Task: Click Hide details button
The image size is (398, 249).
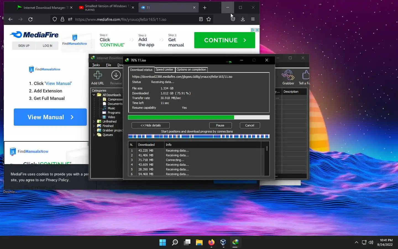Action: (151, 125)
